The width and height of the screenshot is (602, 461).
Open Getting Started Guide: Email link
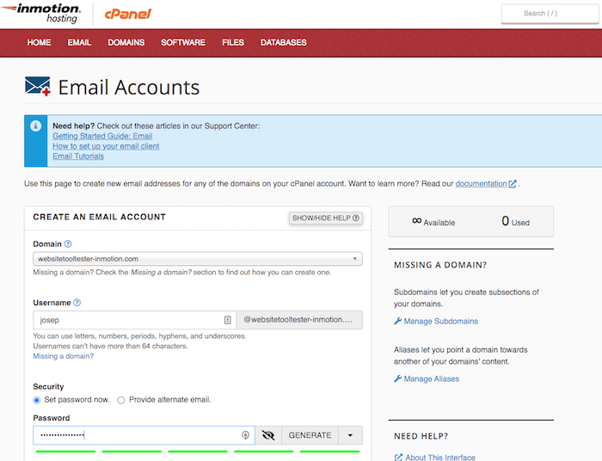[x=102, y=136]
